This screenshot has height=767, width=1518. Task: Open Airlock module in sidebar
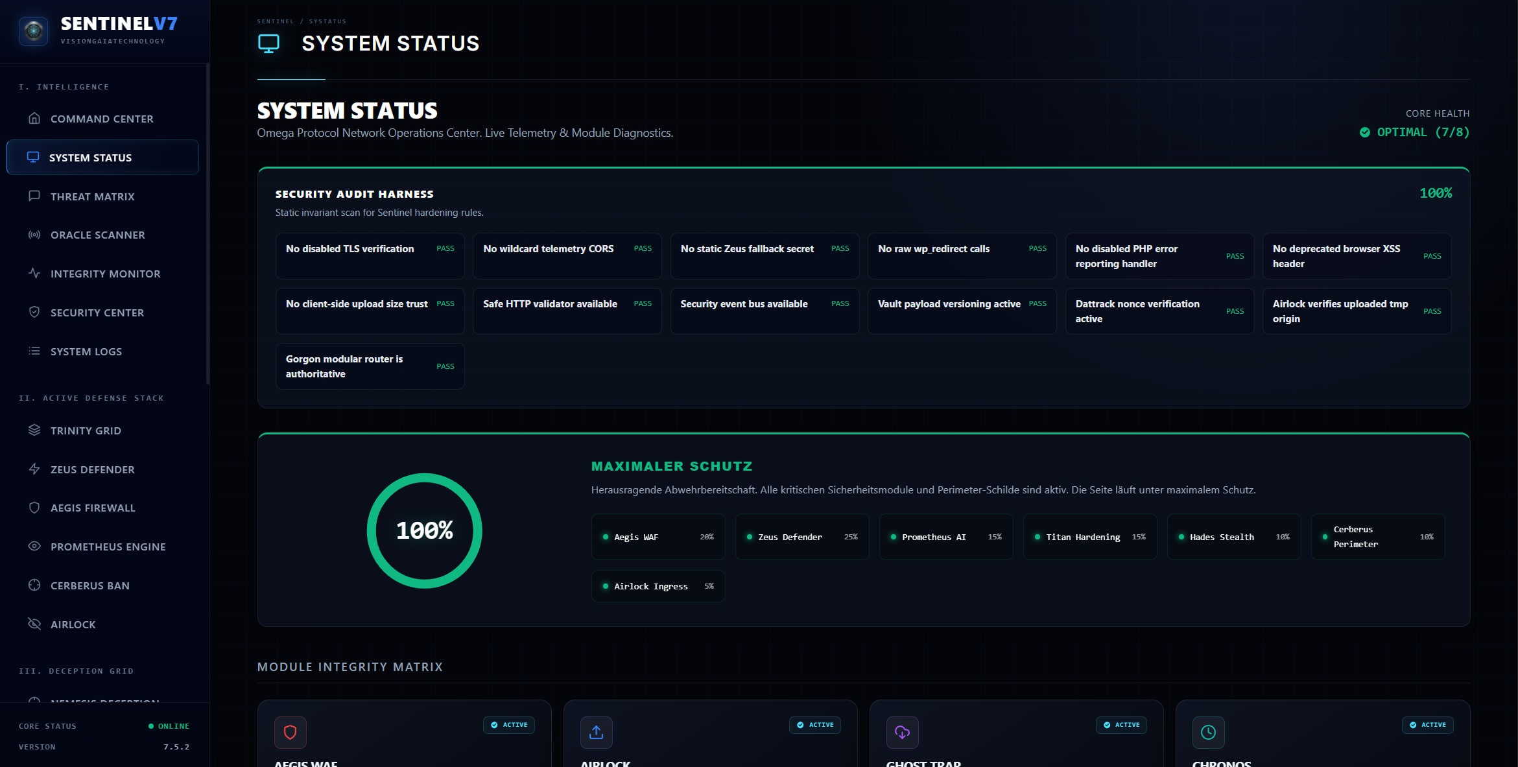[x=102, y=624]
